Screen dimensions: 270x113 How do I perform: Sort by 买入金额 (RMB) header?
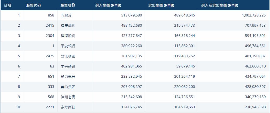[108, 5]
